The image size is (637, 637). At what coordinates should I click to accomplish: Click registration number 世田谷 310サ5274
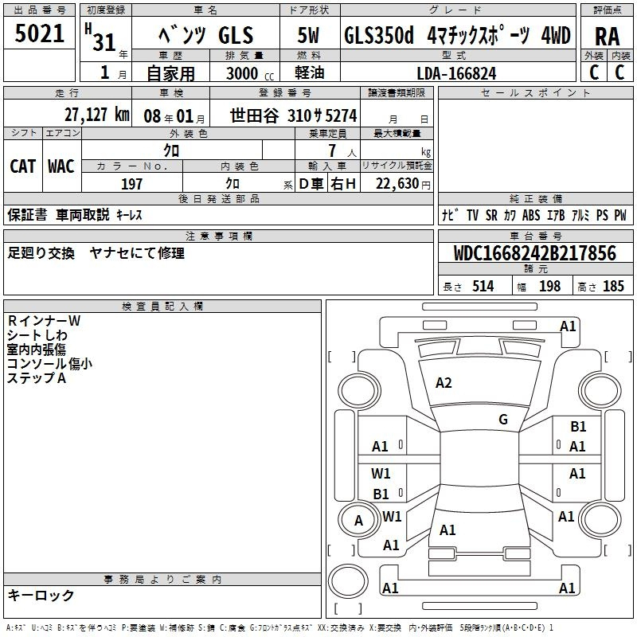tap(293, 115)
